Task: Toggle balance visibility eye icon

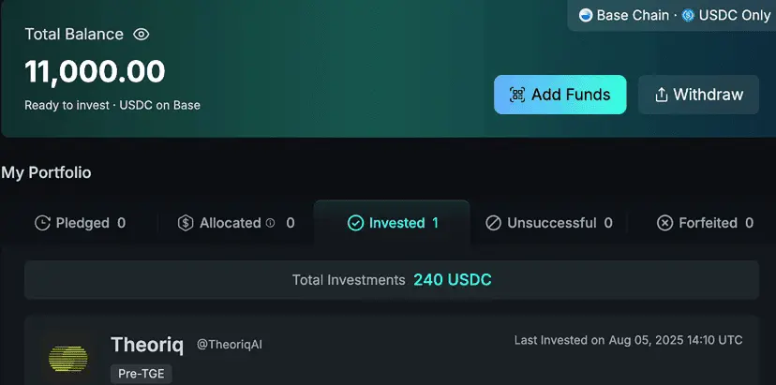Action: pos(141,34)
